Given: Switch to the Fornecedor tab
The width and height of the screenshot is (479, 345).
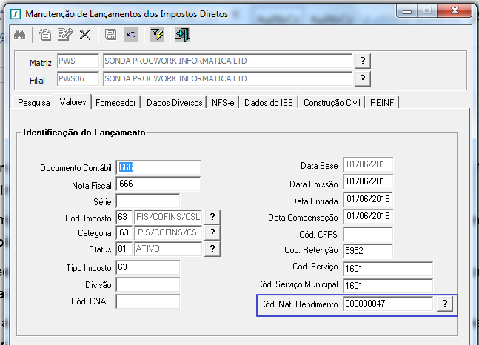Looking at the screenshot, I should 115,103.
